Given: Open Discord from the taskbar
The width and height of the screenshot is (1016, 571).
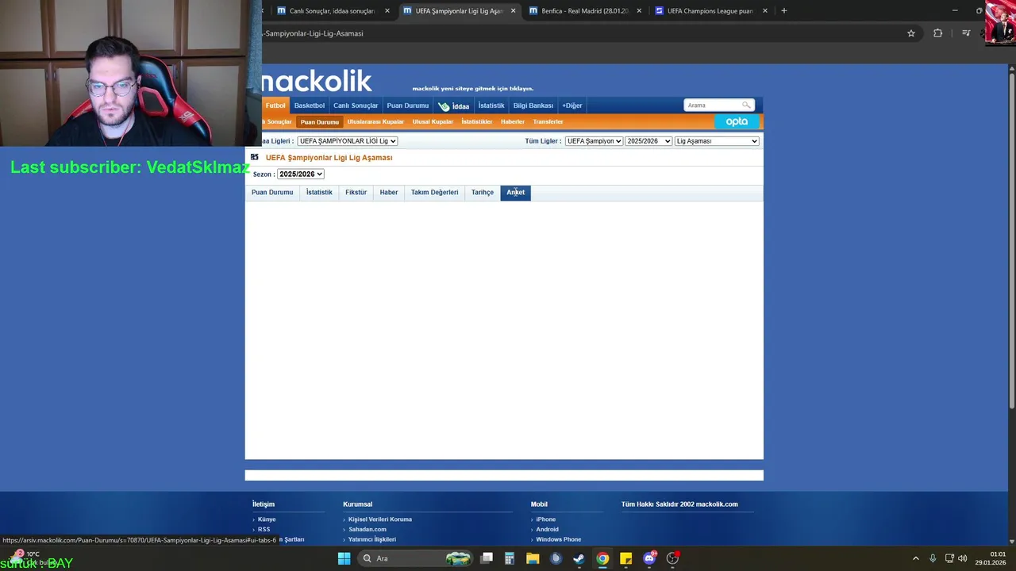Looking at the screenshot, I should point(649,558).
